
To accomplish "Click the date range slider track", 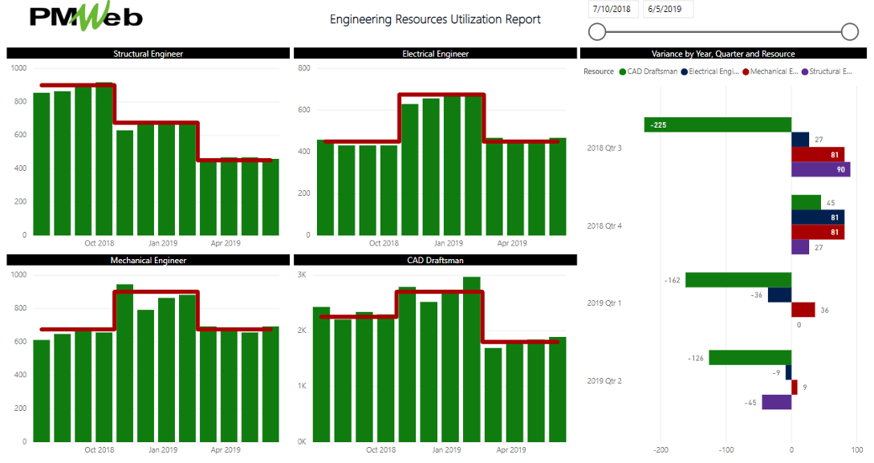I will 723,32.
